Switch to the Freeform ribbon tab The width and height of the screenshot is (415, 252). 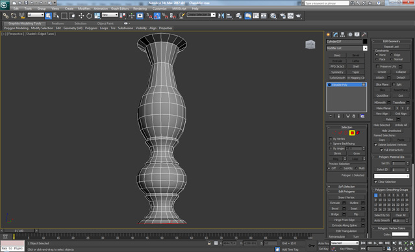pyautogui.click(x=57, y=23)
